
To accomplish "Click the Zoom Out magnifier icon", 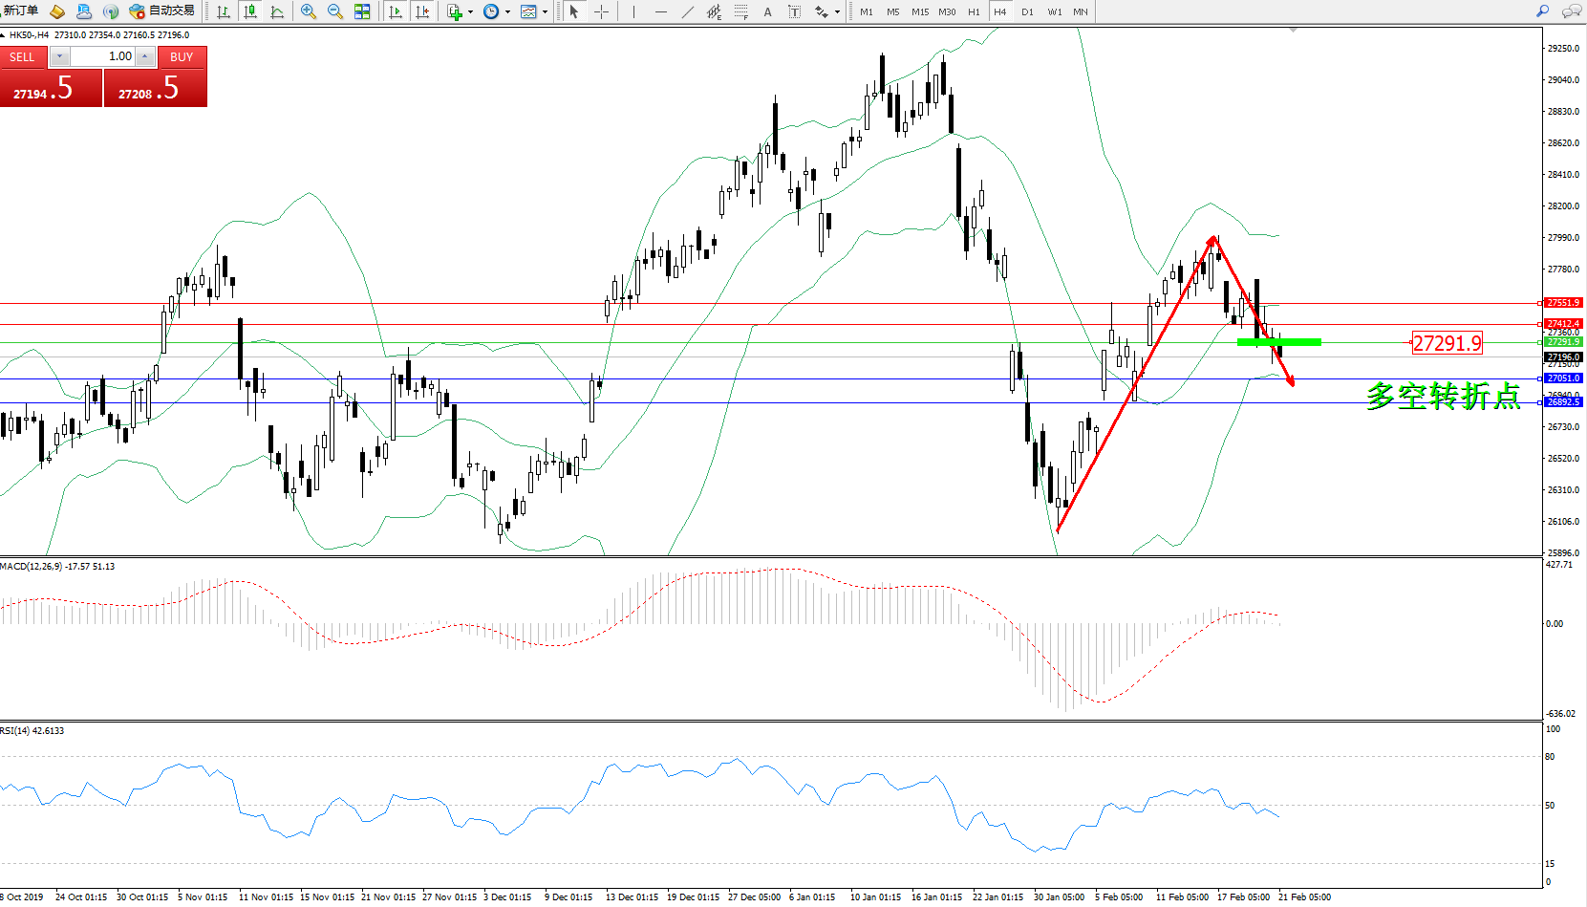I will [335, 11].
